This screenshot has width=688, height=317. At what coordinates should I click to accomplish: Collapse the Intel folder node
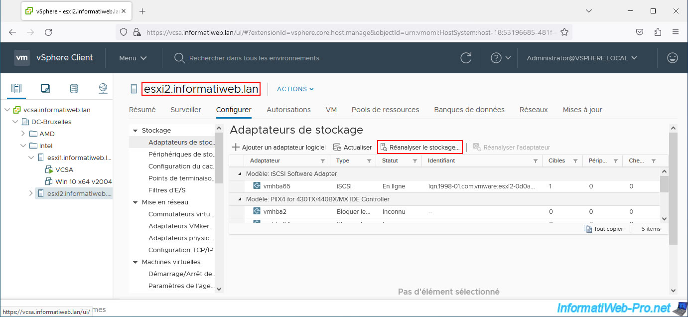(23, 146)
